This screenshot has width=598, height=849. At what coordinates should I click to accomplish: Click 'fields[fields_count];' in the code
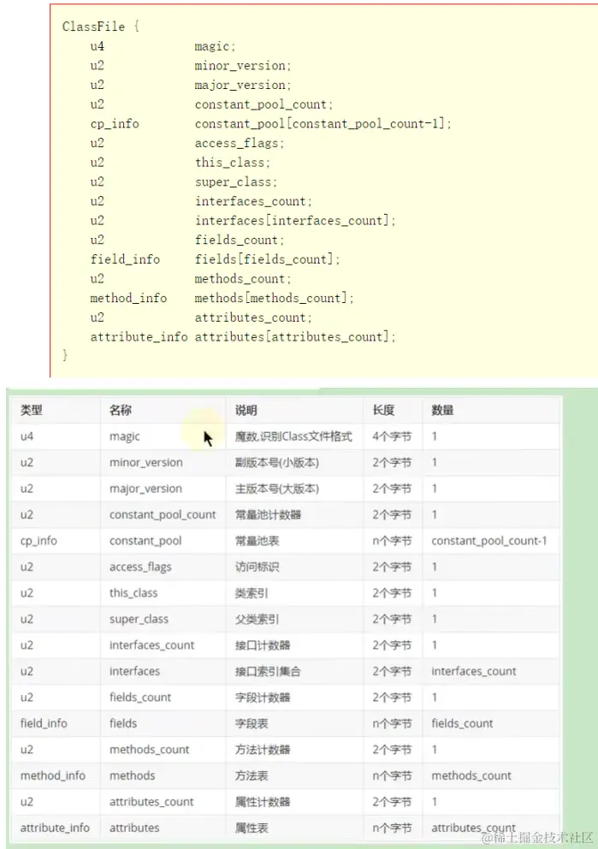pos(267,259)
